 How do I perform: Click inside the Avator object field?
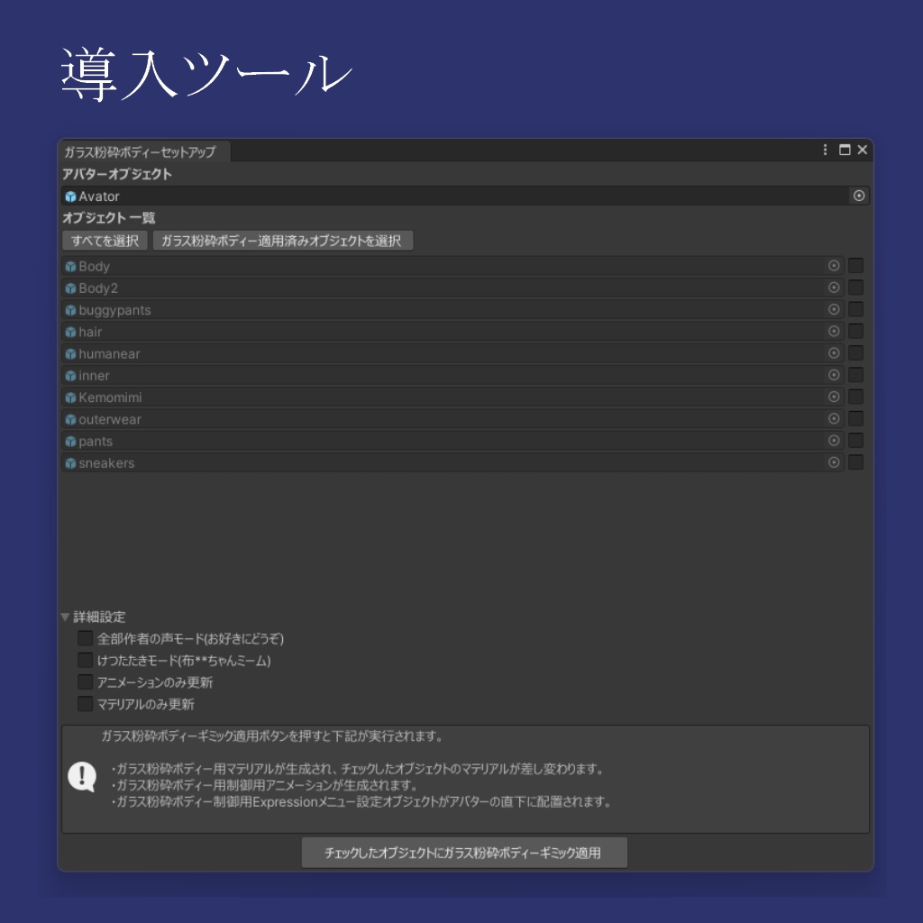pos(451,196)
